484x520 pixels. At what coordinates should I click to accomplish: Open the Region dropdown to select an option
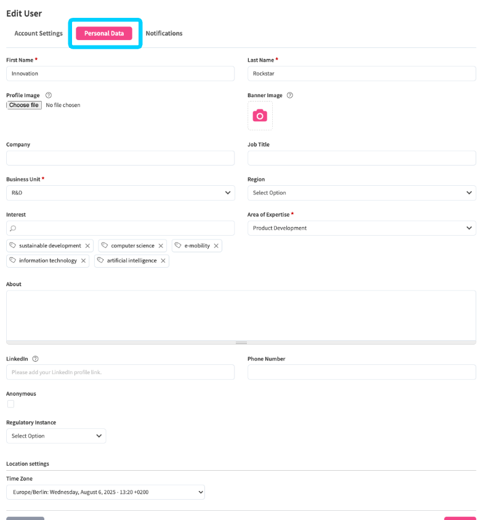[361, 193]
